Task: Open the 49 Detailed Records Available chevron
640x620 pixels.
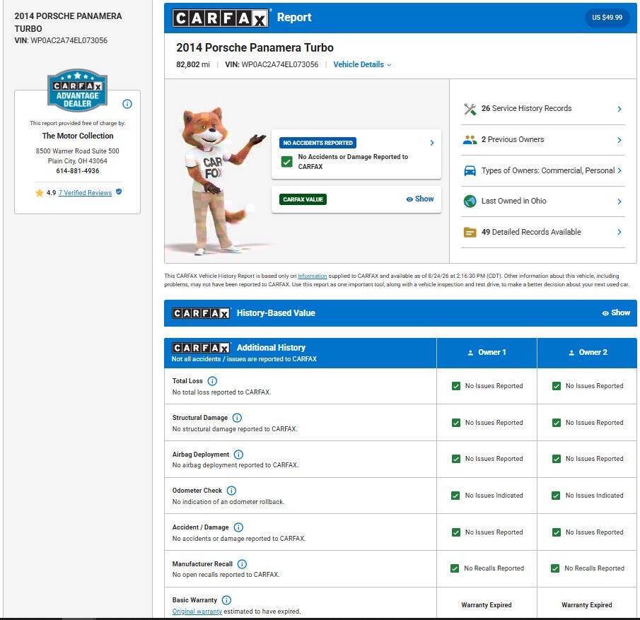Action: click(x=619, y=233)
